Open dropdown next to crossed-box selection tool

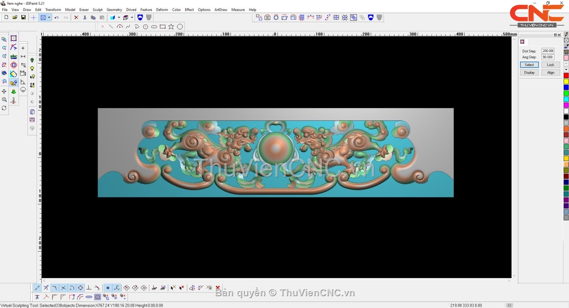click(x=49, y=18)
